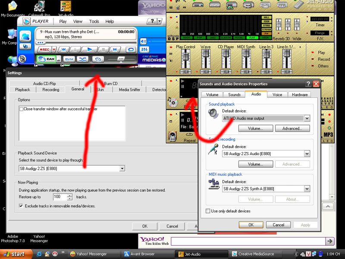Image resolution: width=345 pixels, height=259 pixels.
Task: Open the Help menu in Player
Action: click(x=110, y=21)
